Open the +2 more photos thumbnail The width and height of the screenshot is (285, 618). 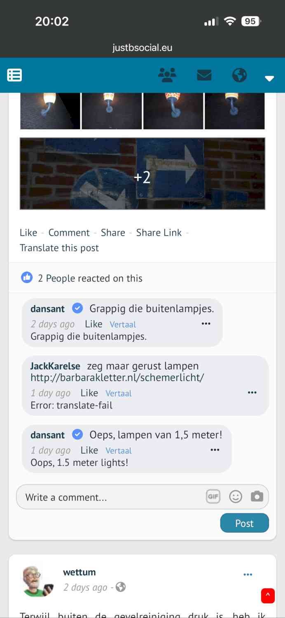coord(142,173)
